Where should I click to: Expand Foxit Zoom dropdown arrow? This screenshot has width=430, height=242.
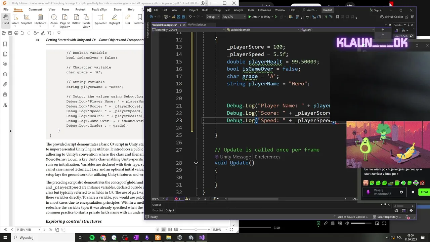(x=54, y=27)
